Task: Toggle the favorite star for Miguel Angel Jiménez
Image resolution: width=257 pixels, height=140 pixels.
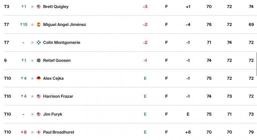Action: click(x=32, y=25)
